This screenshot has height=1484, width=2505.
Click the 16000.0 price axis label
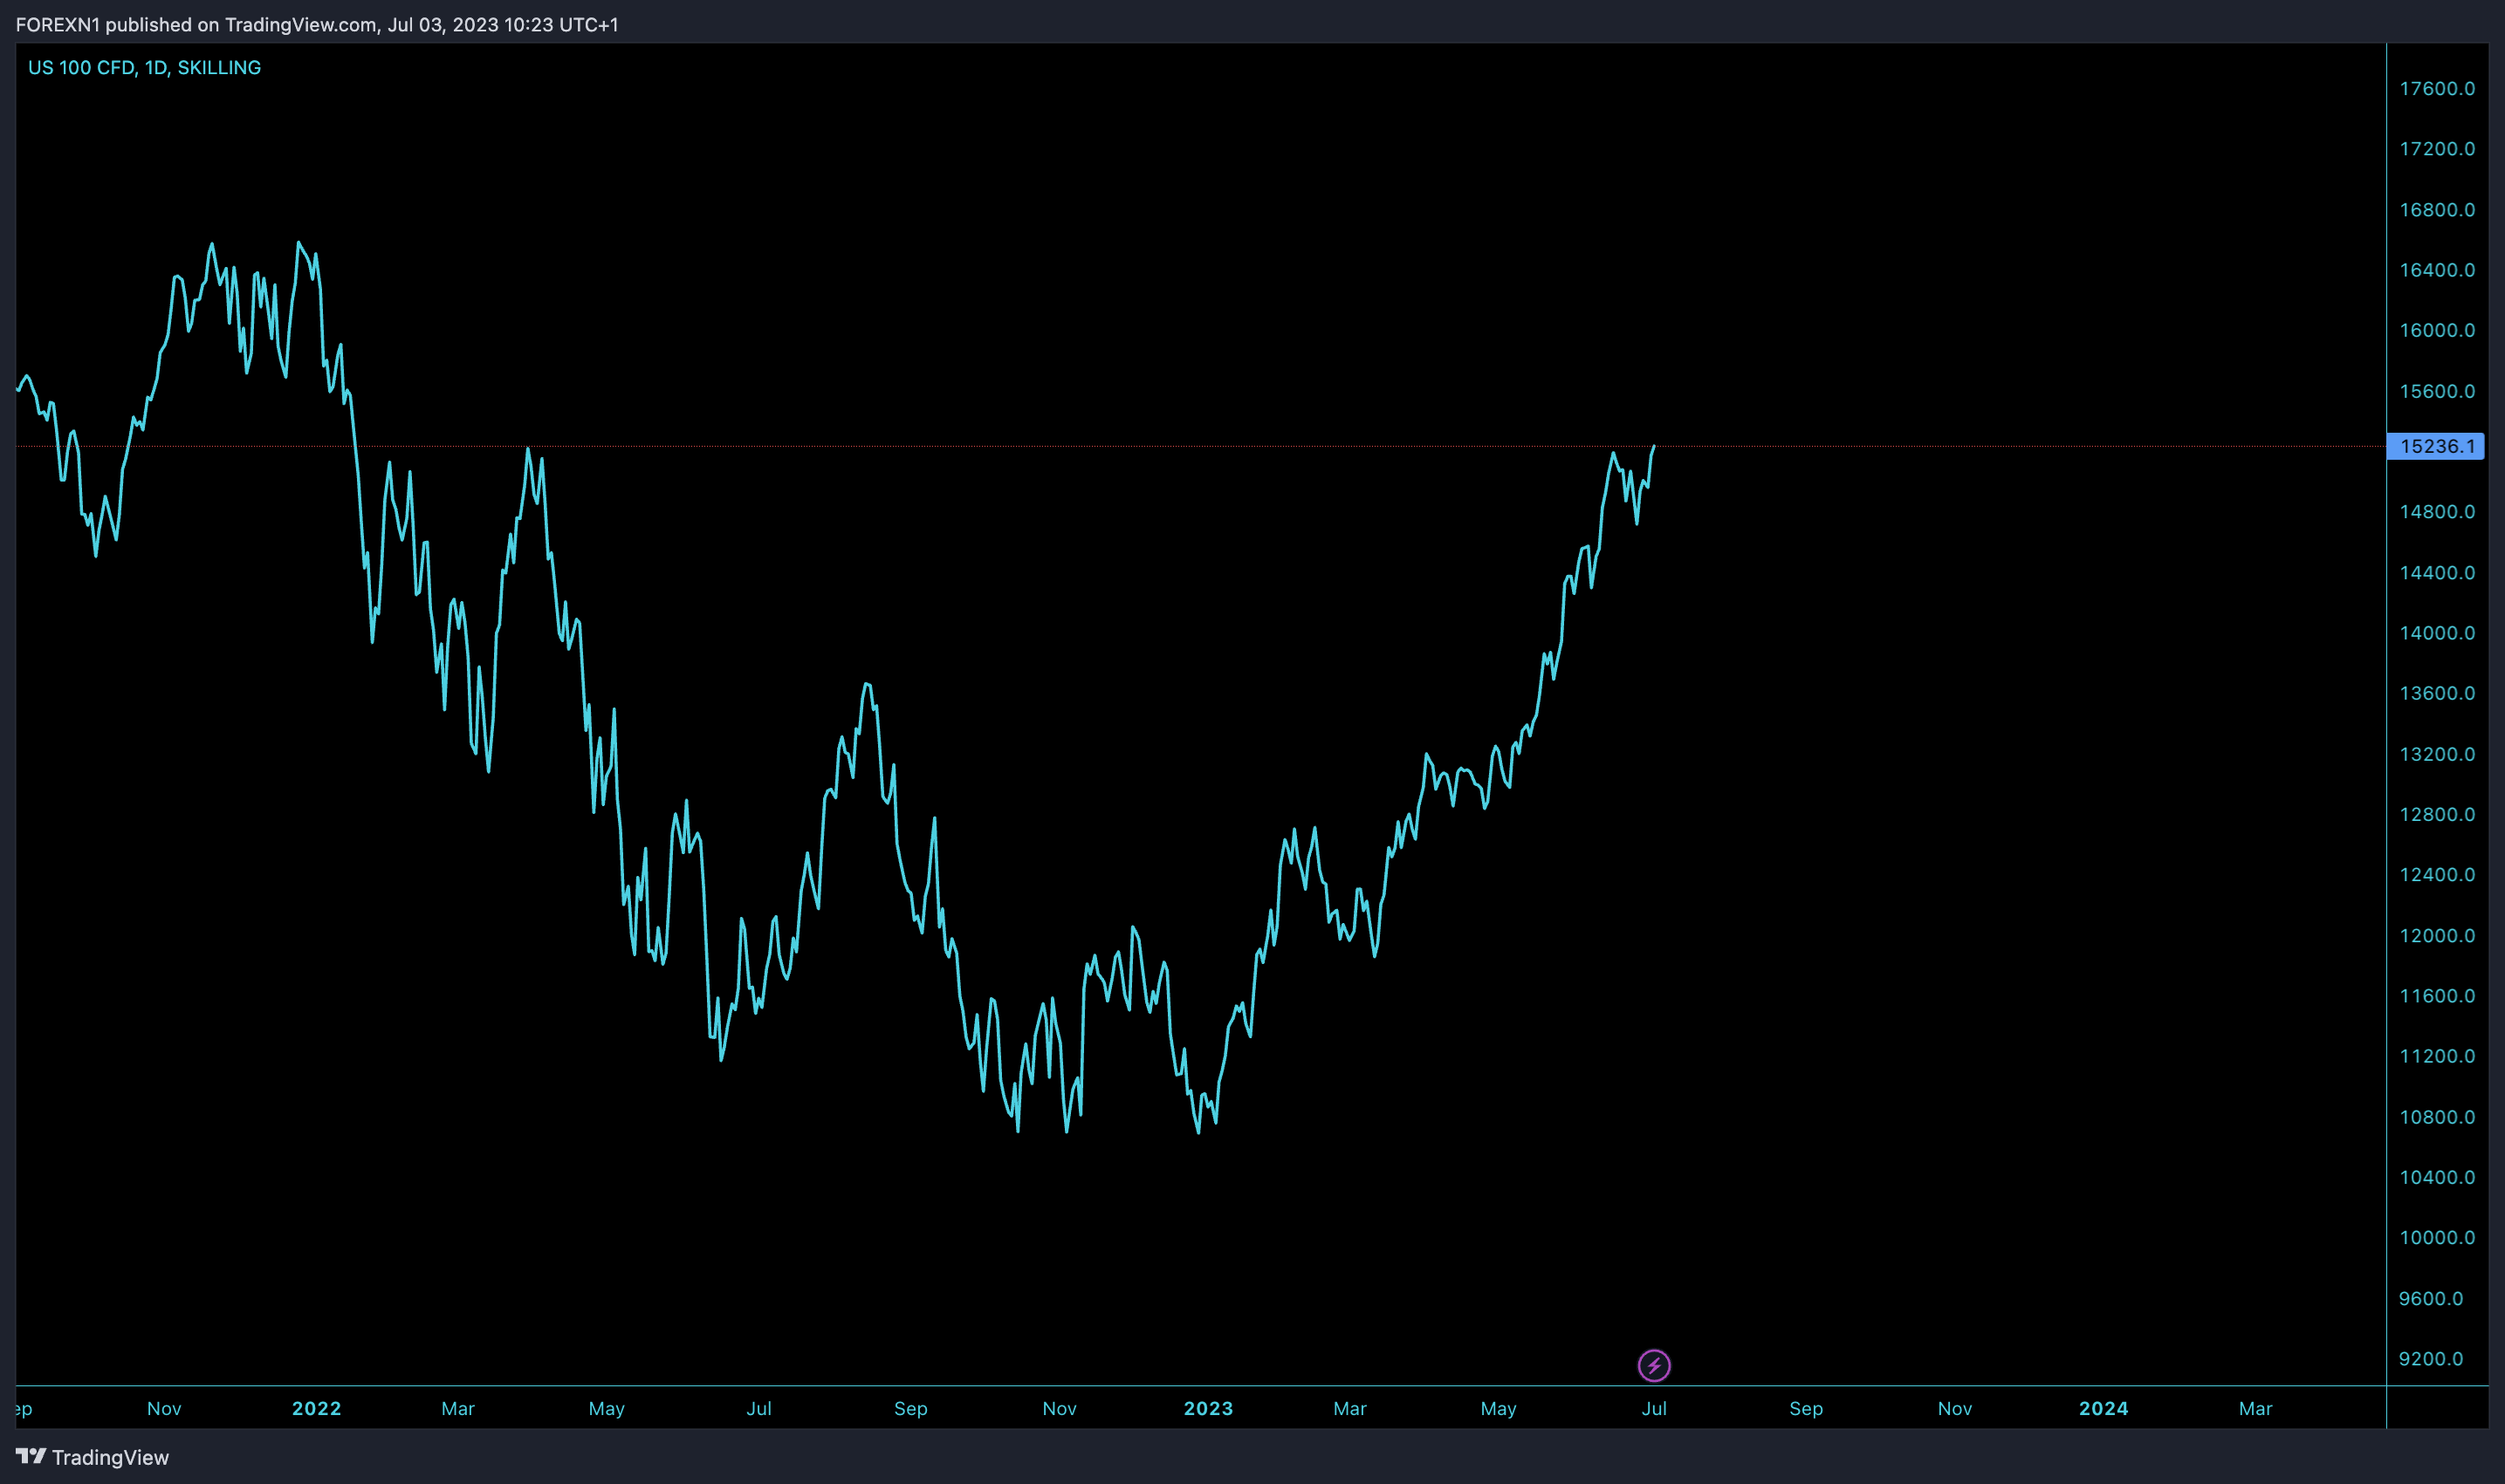(x=2437, y=330)
